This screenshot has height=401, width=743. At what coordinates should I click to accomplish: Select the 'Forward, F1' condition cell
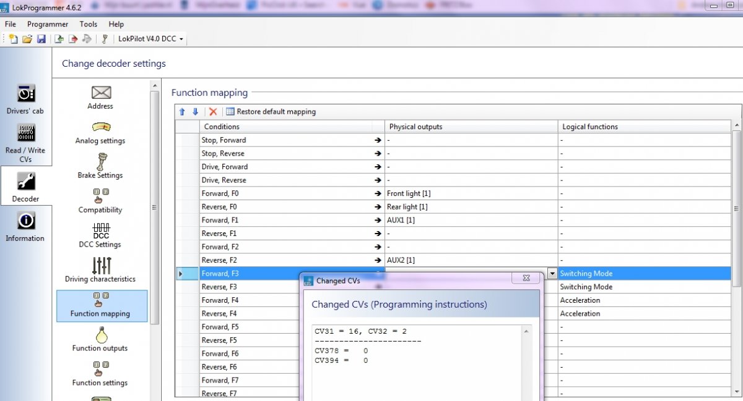click(x=292, y=220)
